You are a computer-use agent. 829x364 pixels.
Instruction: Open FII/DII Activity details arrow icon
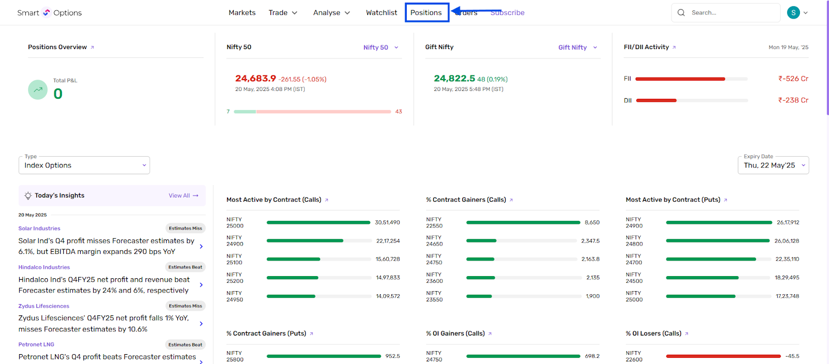tap(674, 48)
